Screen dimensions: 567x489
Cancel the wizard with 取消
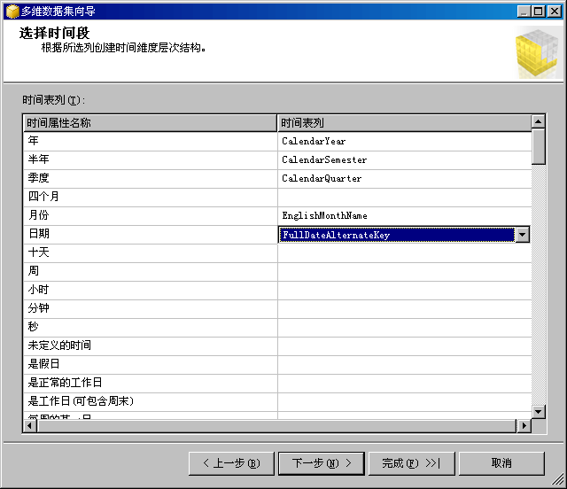click(x=501, y=463)
